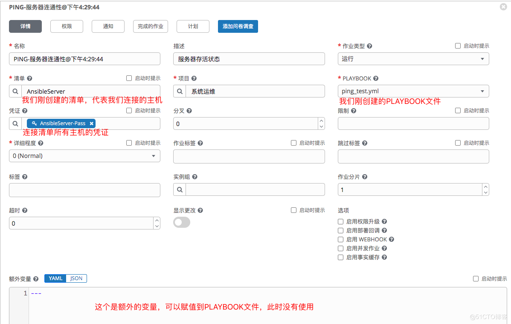Check the 启用权限升级 option

click(x=340, y=221)
